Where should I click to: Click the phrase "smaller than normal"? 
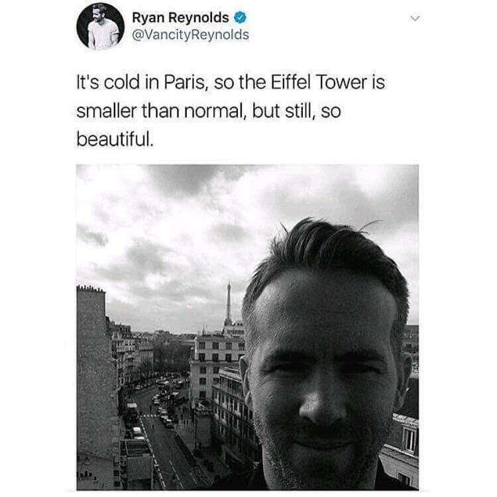coord(160,111)
